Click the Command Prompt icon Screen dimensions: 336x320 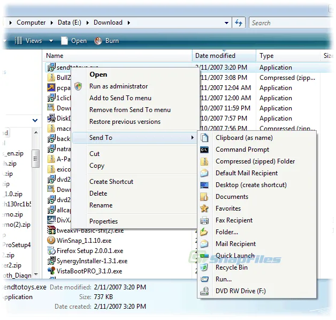[x=204, y=150]
